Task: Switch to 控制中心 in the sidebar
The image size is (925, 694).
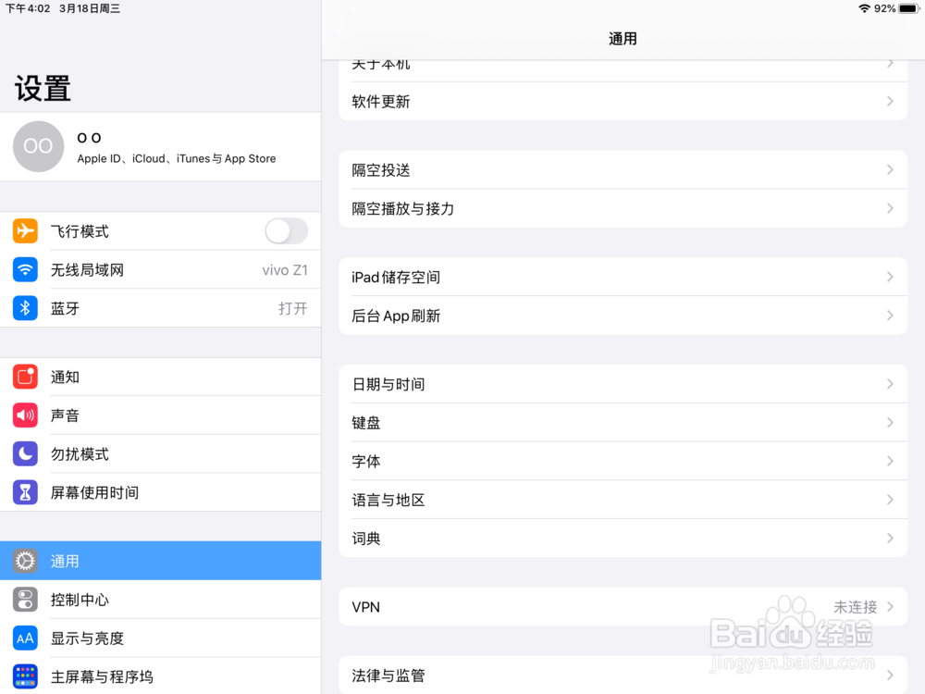Action: 162,600
